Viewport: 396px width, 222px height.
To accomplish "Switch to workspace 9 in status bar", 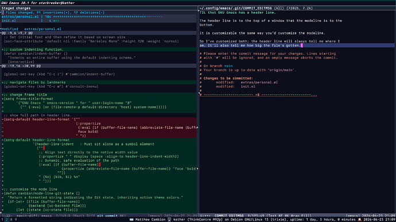I will tap(15, 220).
